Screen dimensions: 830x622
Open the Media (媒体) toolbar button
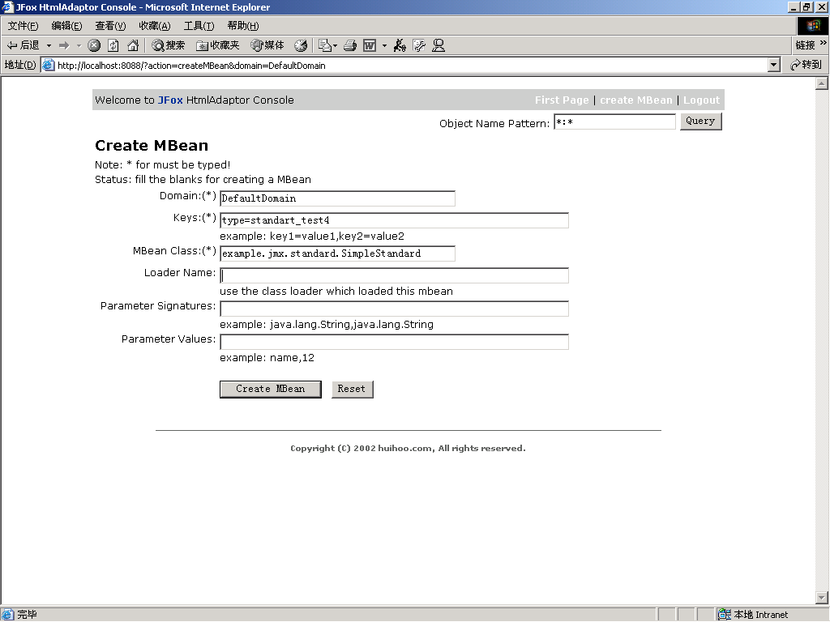(267, 45)
